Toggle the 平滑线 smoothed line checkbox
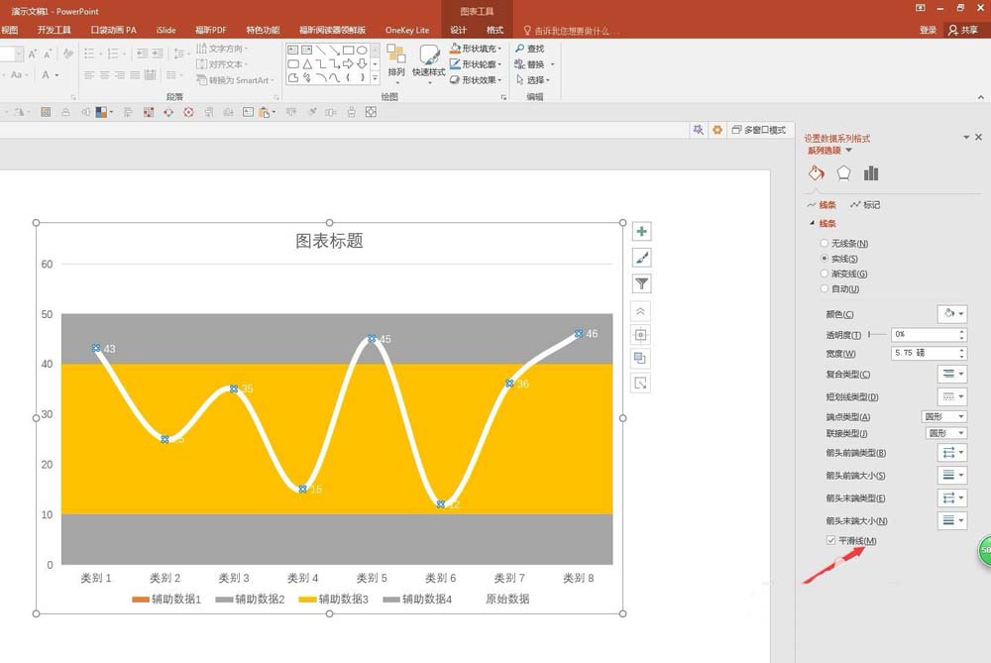This screenshot has width=991, height=663. (x=830, y=540)
